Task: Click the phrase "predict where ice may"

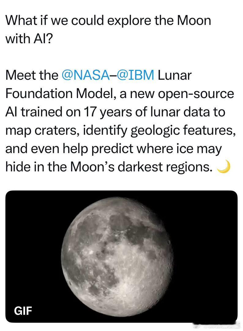Action: 157,149
